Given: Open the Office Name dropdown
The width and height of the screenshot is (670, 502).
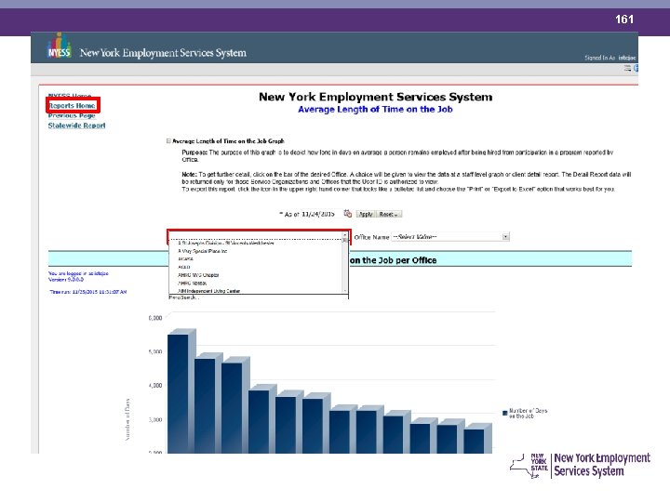Looking at the screenshot, I should (x=450, y=236).
